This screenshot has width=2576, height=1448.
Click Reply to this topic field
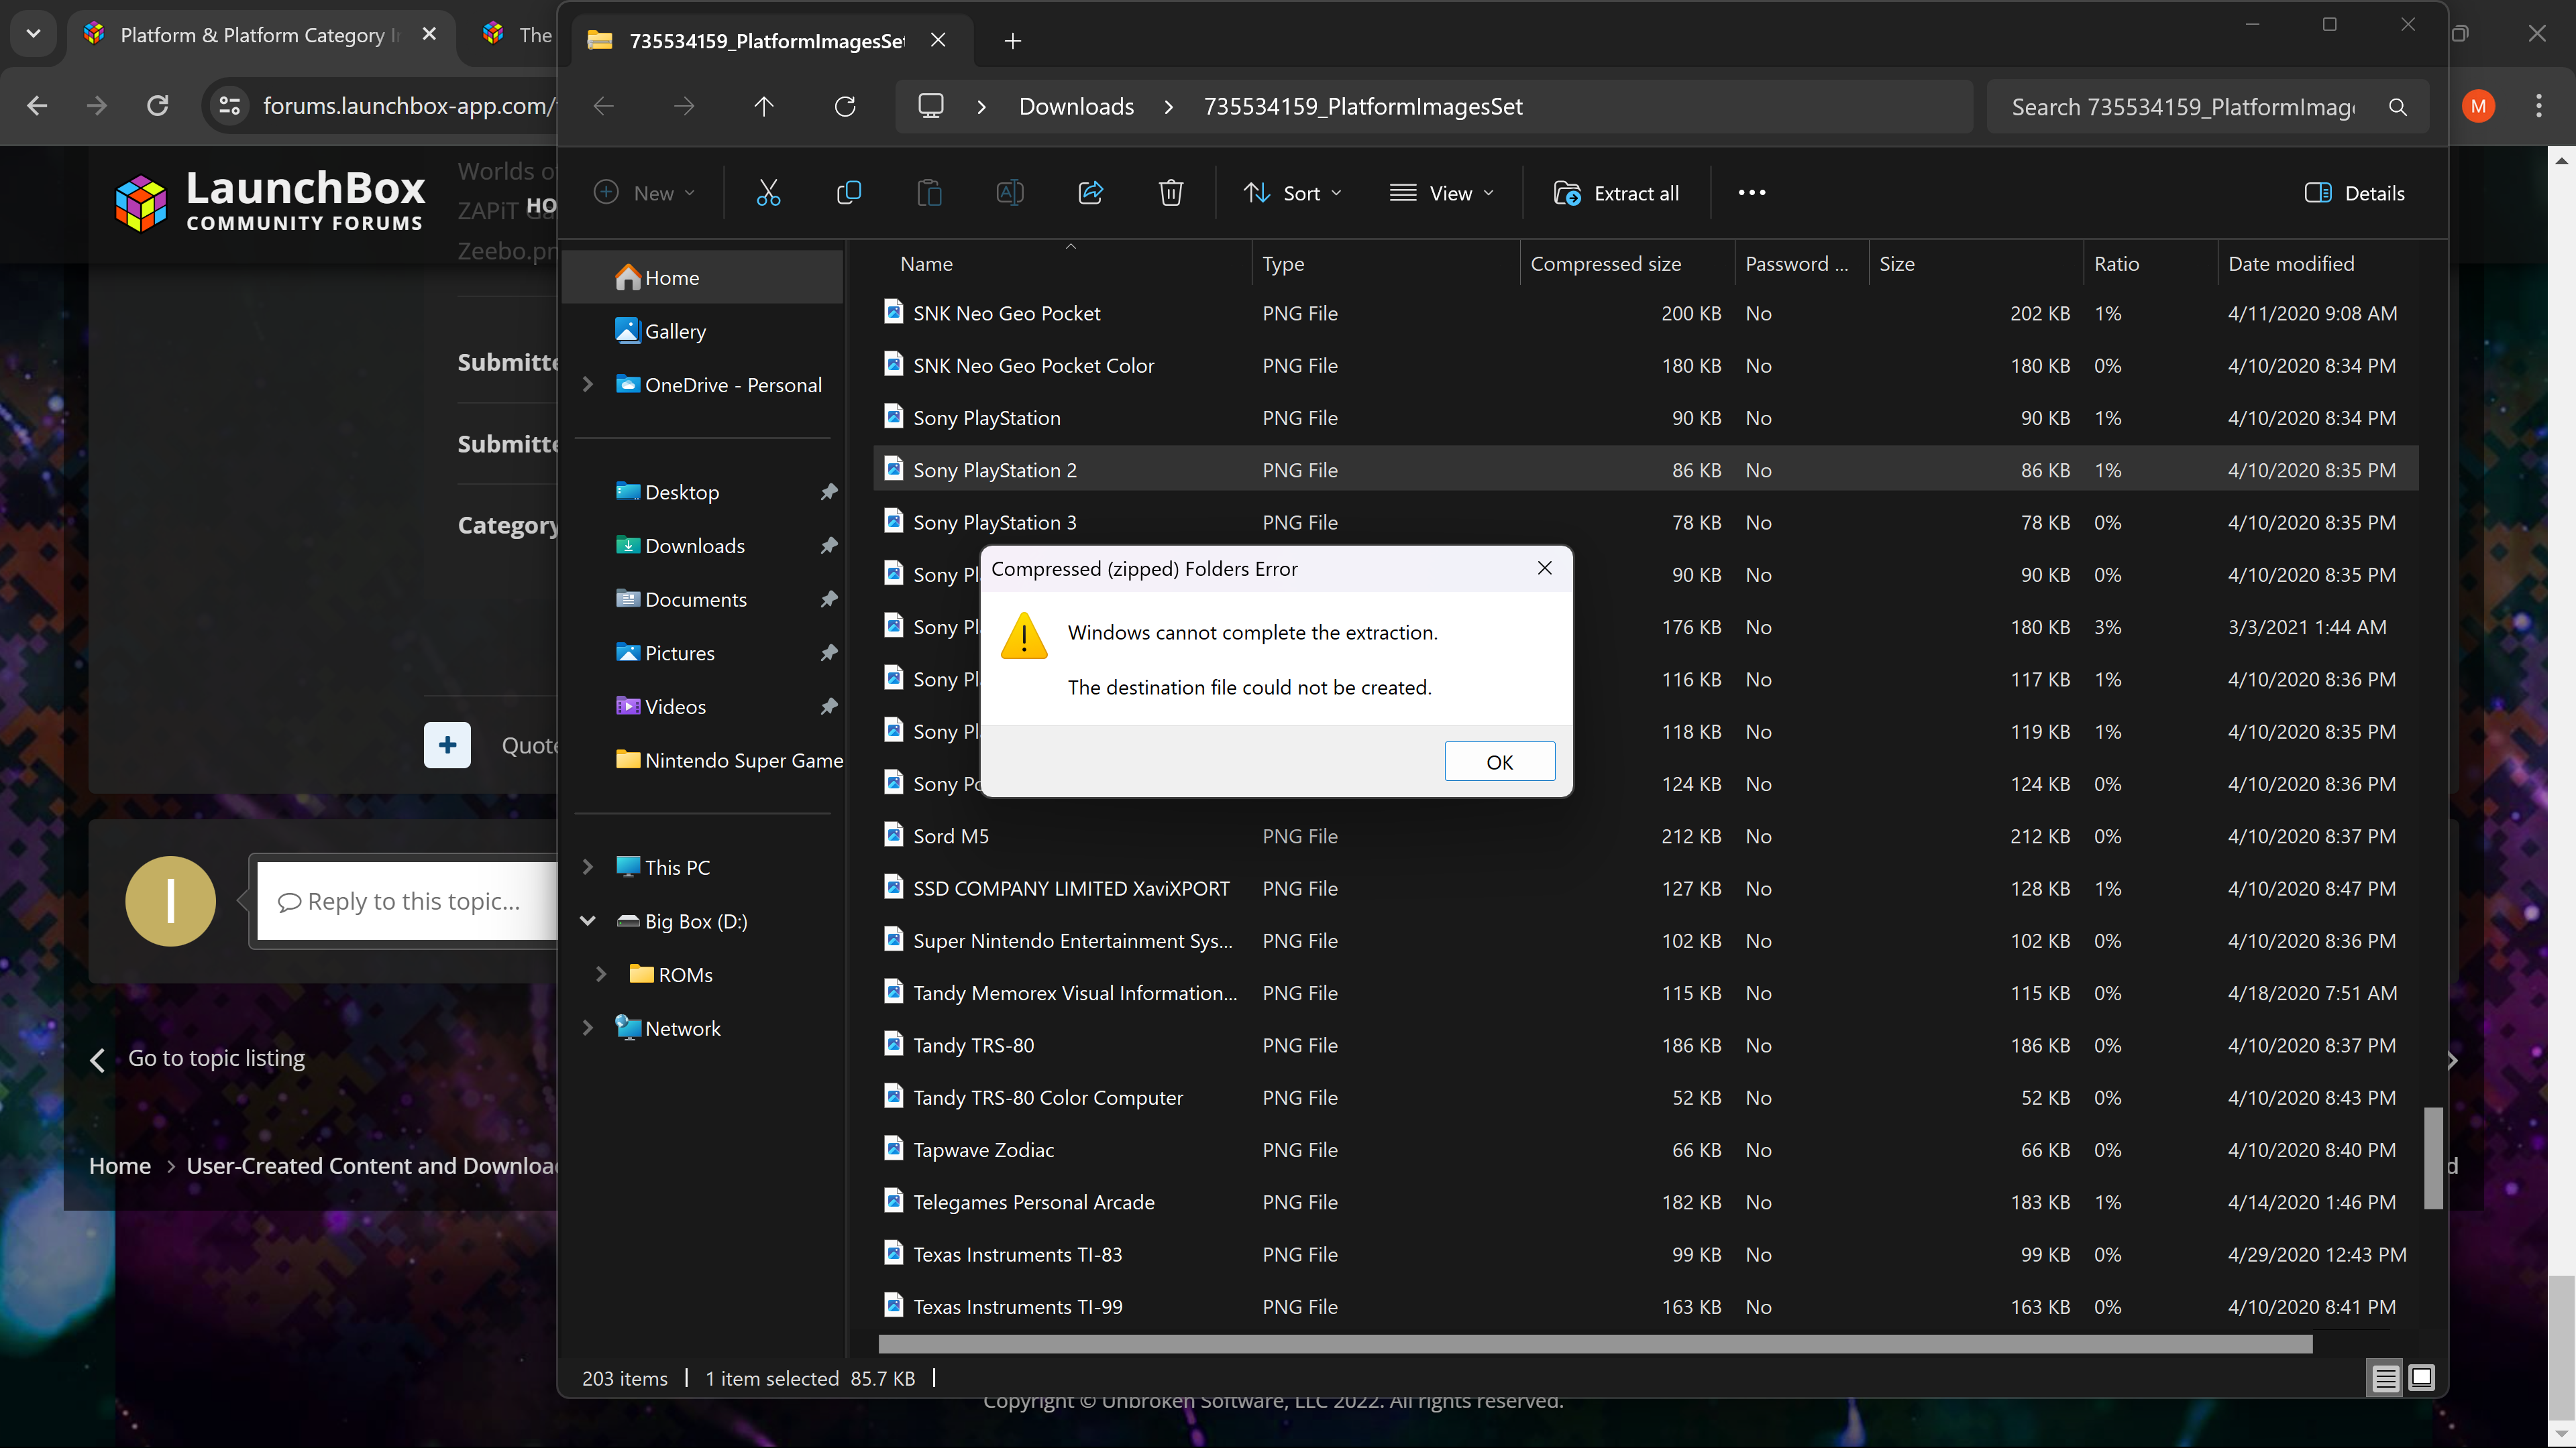click(x=408, y=902)
